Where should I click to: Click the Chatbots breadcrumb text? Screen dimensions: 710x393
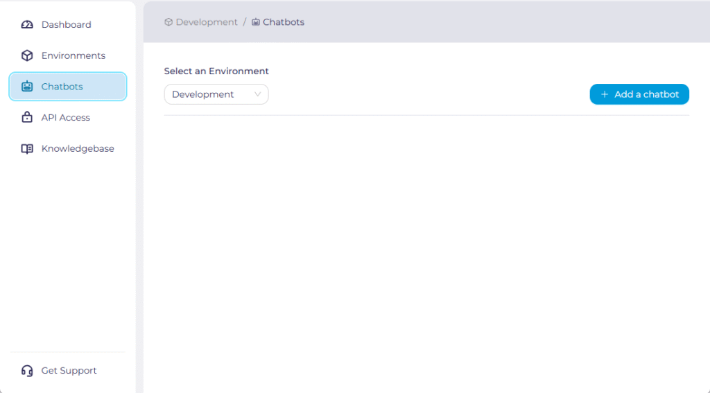[284, 22]
